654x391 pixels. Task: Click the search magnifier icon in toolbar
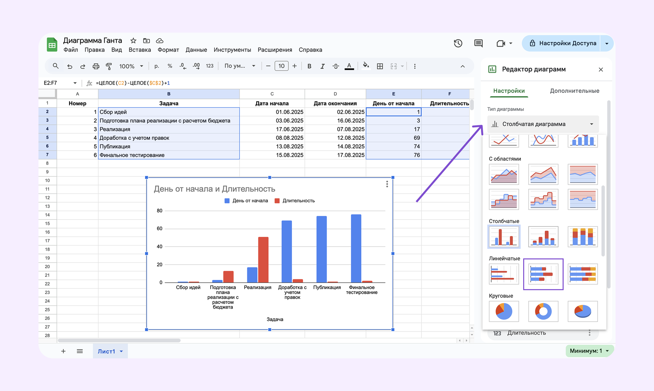(x=56, y=66)
